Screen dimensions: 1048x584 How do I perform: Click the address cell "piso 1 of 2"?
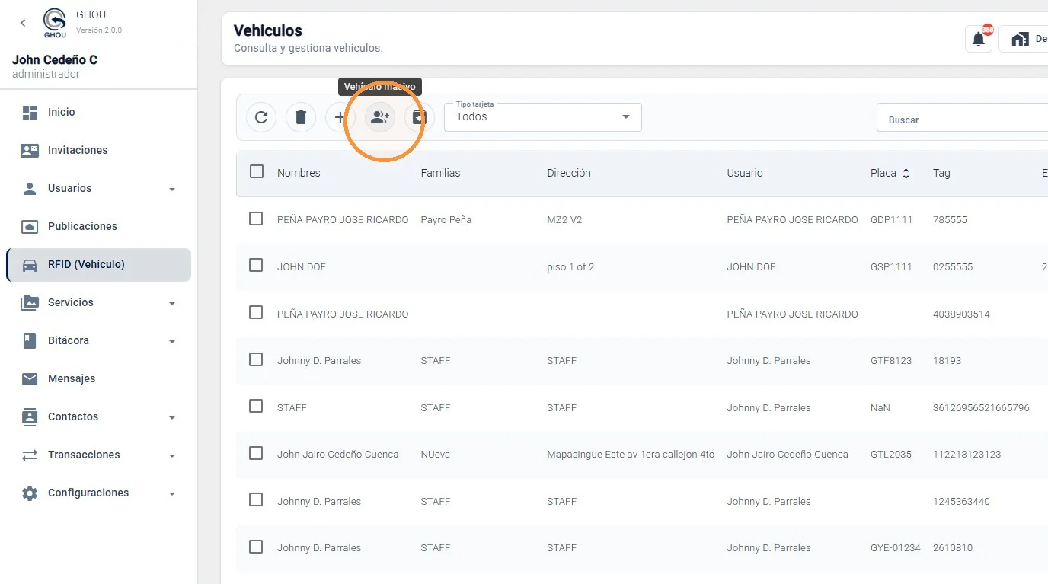570,266
